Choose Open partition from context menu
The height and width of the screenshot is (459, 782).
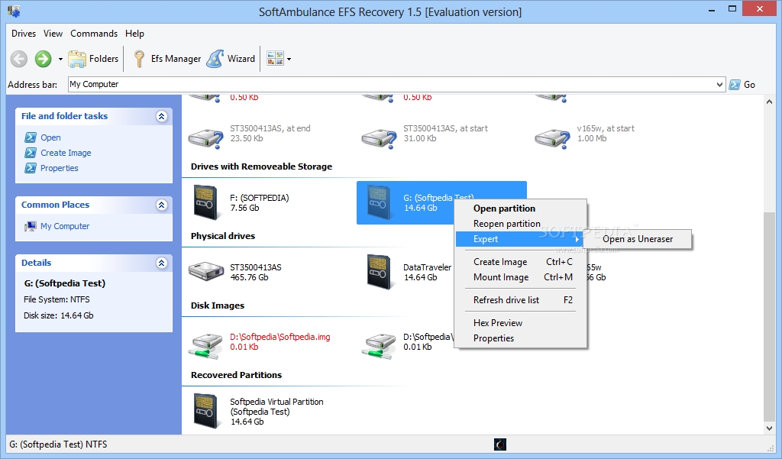pos(521,208)
